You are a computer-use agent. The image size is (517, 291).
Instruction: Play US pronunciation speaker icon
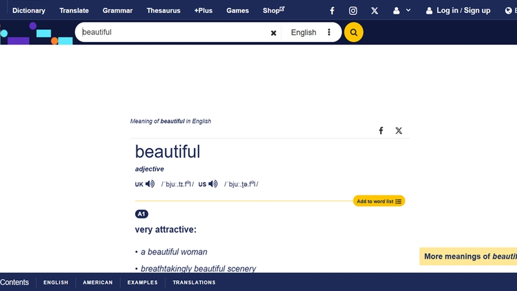(213, 184)
